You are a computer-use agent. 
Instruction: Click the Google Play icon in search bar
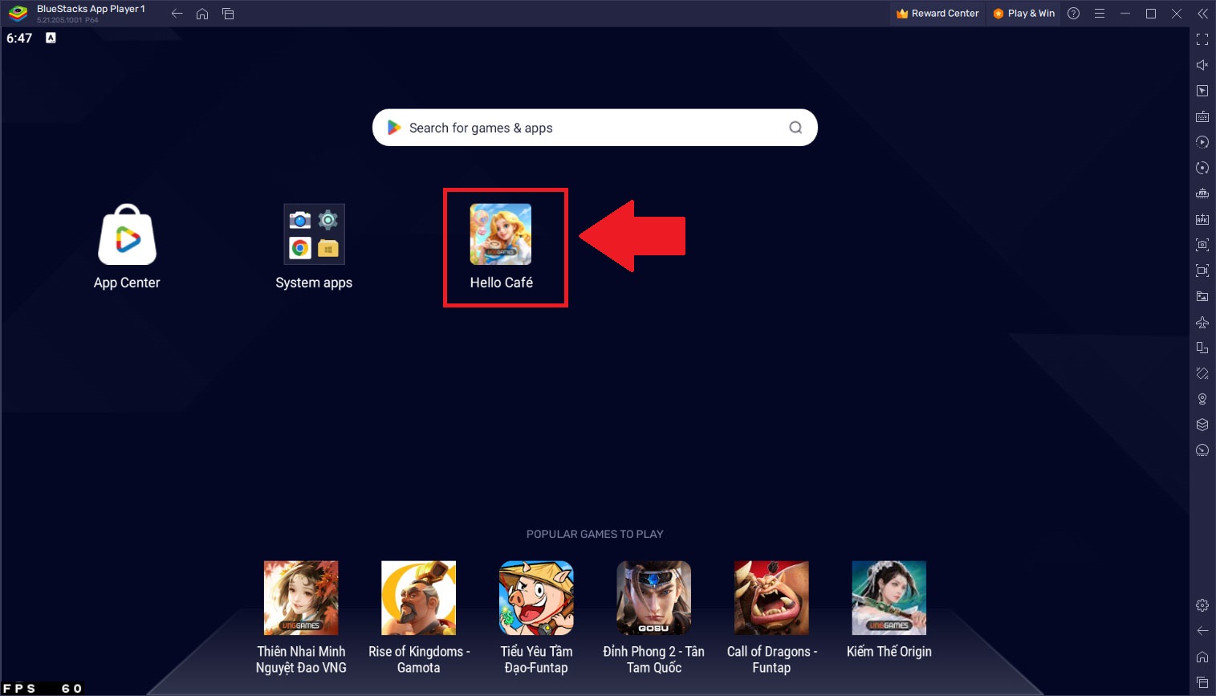click(x=394, y=128)
